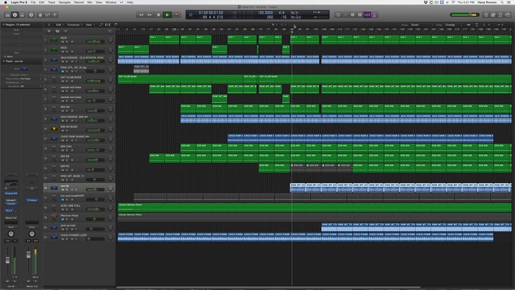The width and height of the screenshot is (515, 290).
Task: Solo the DX7 CLUB BASS track
Action: click(67, 81)
